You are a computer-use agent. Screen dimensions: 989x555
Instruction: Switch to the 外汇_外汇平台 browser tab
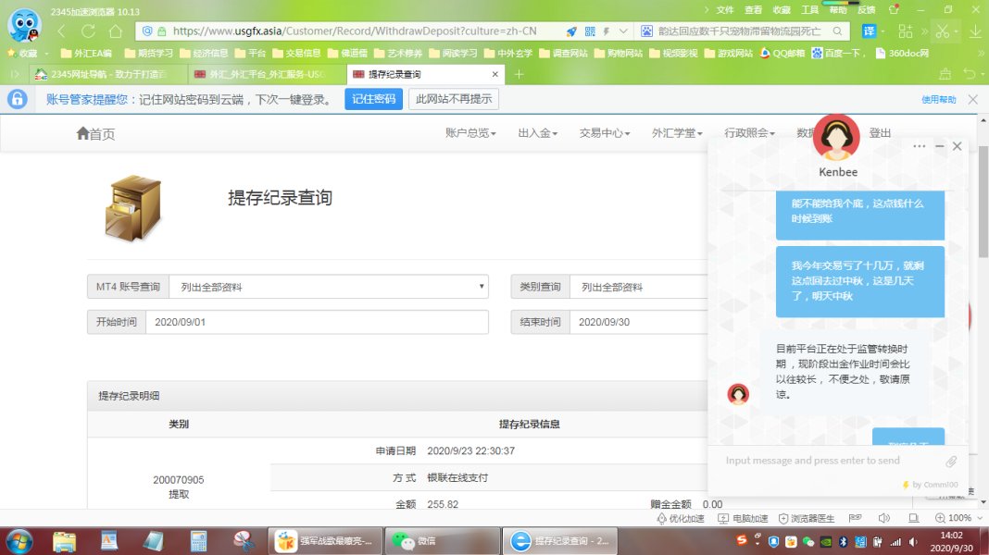pyautogui.click(x=264, y=74)
